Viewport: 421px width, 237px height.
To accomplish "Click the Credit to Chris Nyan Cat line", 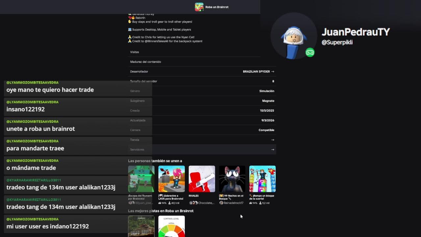I will tap(161, 37).
